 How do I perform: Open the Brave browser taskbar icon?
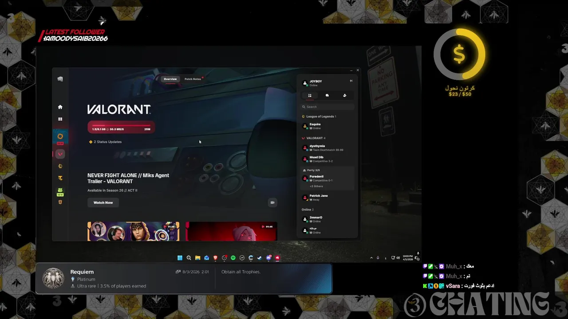pos(215,258)
